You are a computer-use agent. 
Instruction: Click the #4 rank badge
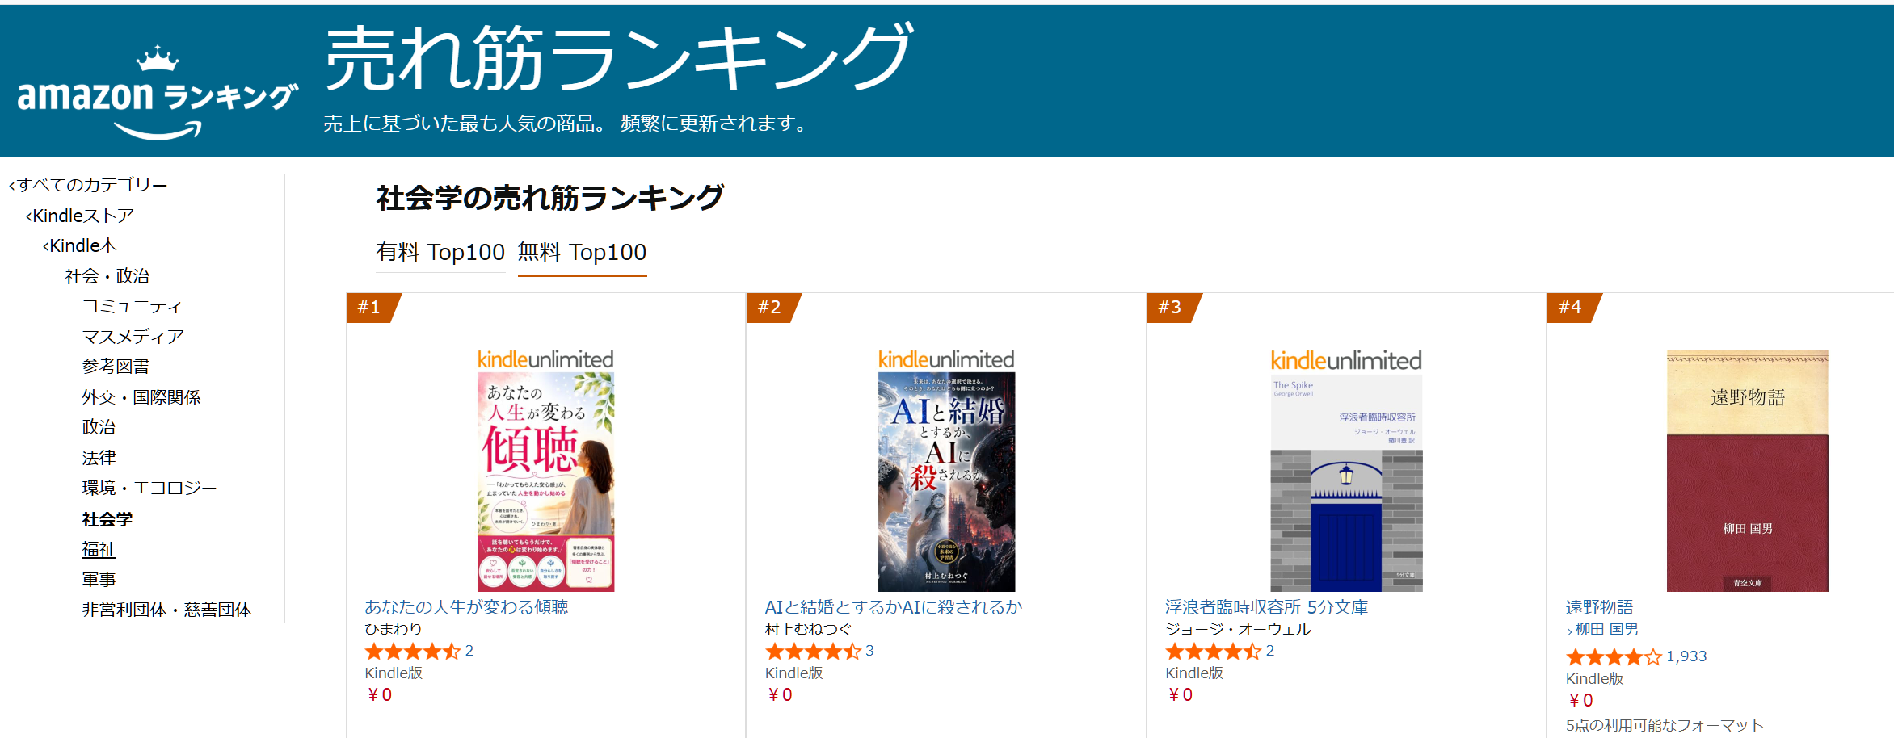[1572, 308]
